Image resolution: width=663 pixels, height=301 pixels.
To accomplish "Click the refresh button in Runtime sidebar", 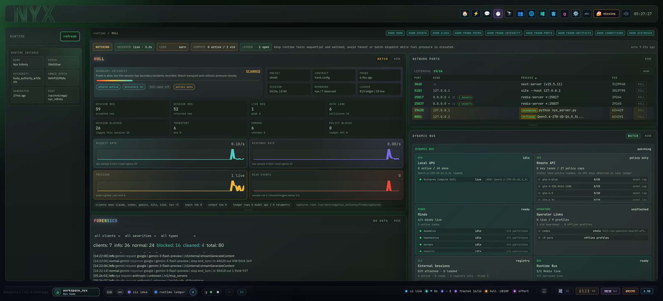I will coord(70,36).
